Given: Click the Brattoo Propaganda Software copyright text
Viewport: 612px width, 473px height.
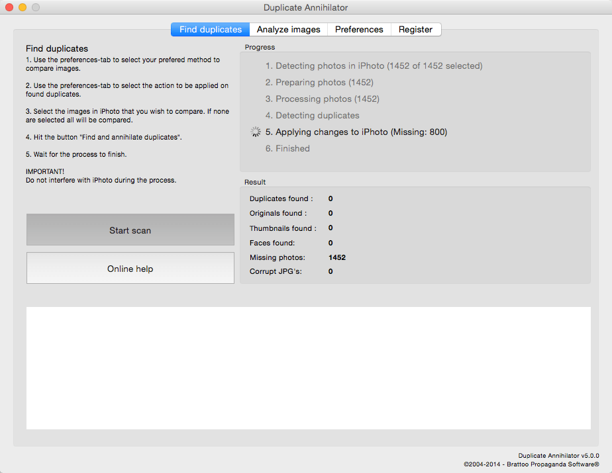Looking at the screenshot, I should coord(531,464).
